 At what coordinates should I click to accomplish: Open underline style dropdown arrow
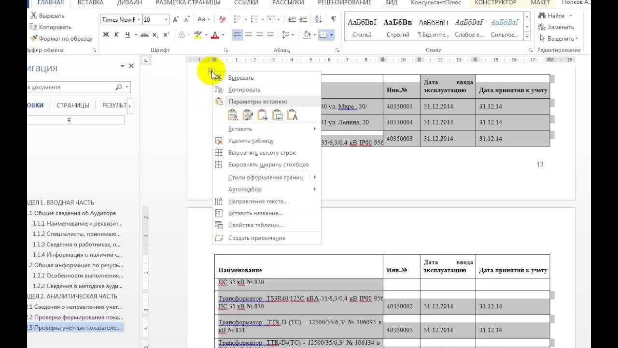pos(136,35)
